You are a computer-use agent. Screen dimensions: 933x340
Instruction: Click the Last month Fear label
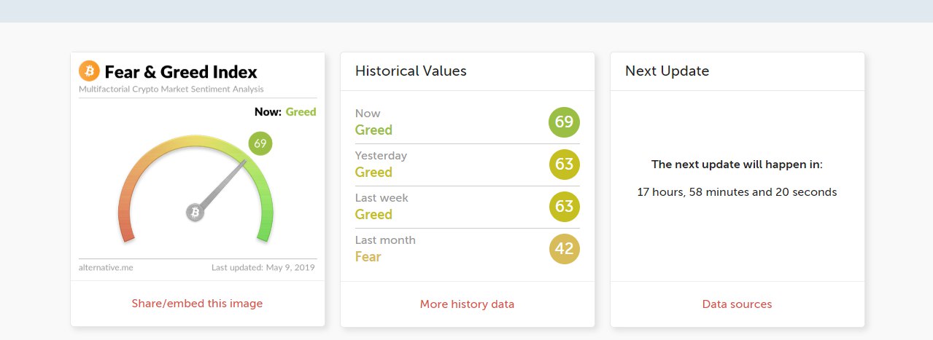368,256
